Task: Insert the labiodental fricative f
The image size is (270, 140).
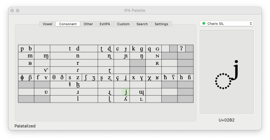Action: pos(38,77)
